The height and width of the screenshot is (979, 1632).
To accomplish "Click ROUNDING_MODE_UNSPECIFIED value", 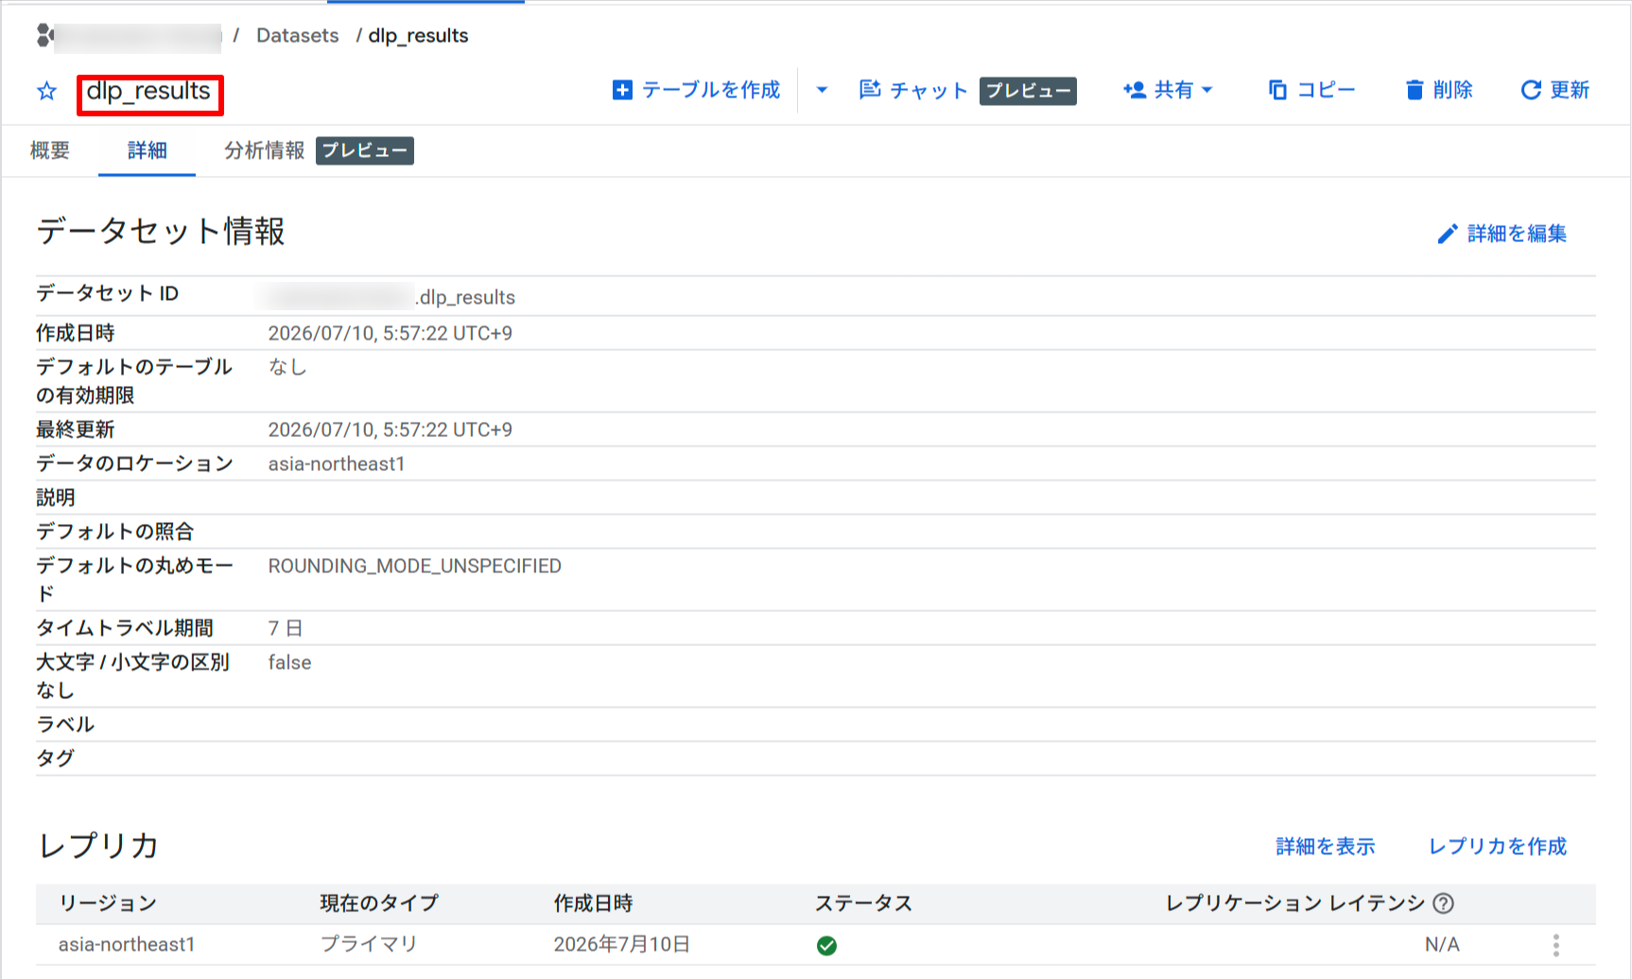I will (x=414, y=566).
